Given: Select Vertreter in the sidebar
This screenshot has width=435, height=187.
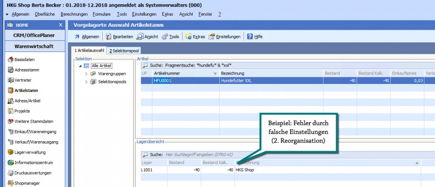Looking at the screenshot, I should pos(23,80).
